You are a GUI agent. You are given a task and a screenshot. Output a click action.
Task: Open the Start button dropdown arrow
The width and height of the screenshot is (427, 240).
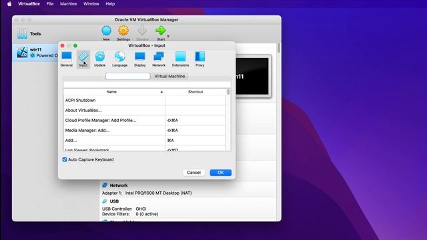pyautogui.click(x=168, y=36)
